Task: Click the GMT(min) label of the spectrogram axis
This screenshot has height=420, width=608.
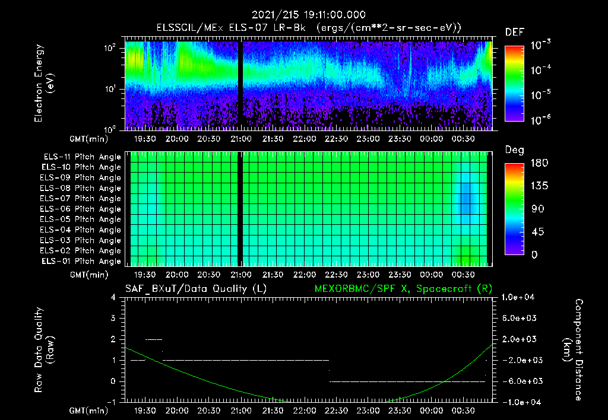Action: click(x=89, y=139)
